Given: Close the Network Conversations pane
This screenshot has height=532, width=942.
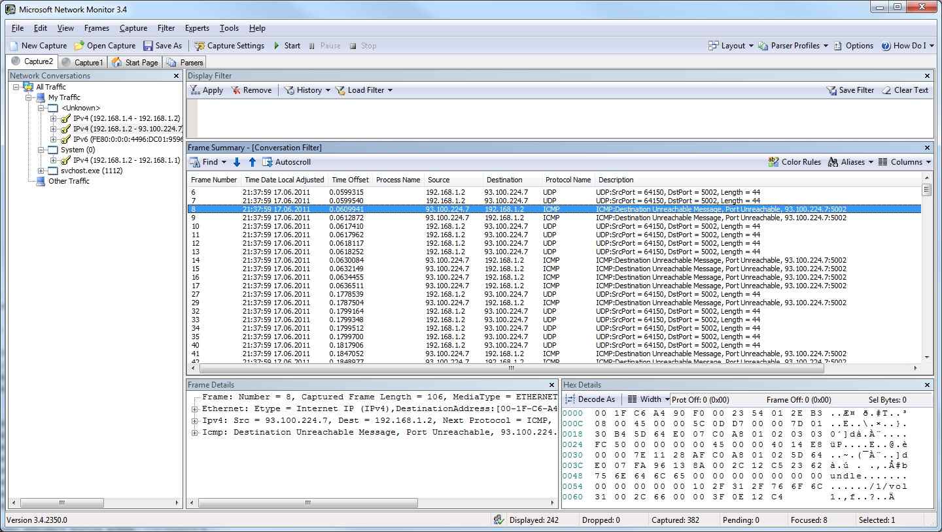Looking at the screenshot, I should click(176, 76).
